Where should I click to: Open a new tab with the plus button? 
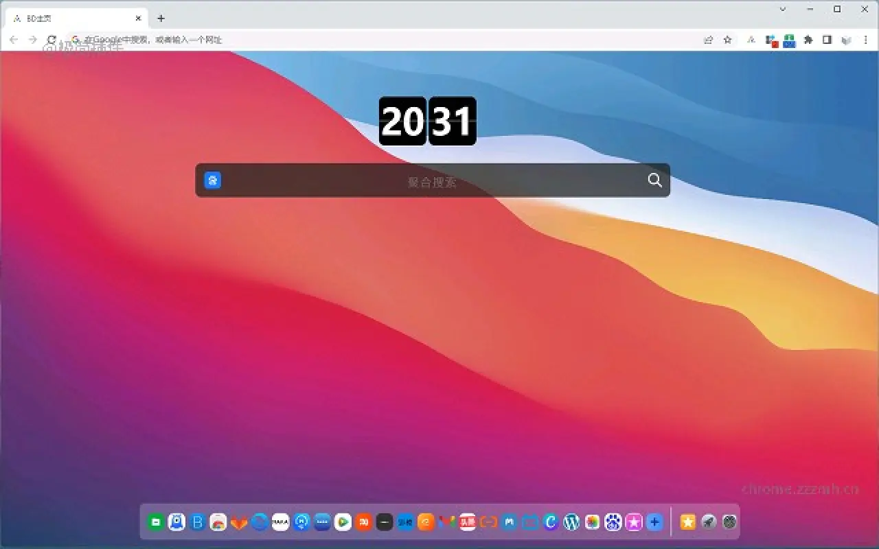tap(161, 18)
